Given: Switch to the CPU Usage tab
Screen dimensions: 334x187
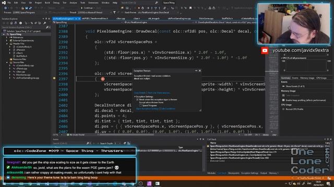Looking at the screenshot, I should pyautogui.click(x=321, y=78).
